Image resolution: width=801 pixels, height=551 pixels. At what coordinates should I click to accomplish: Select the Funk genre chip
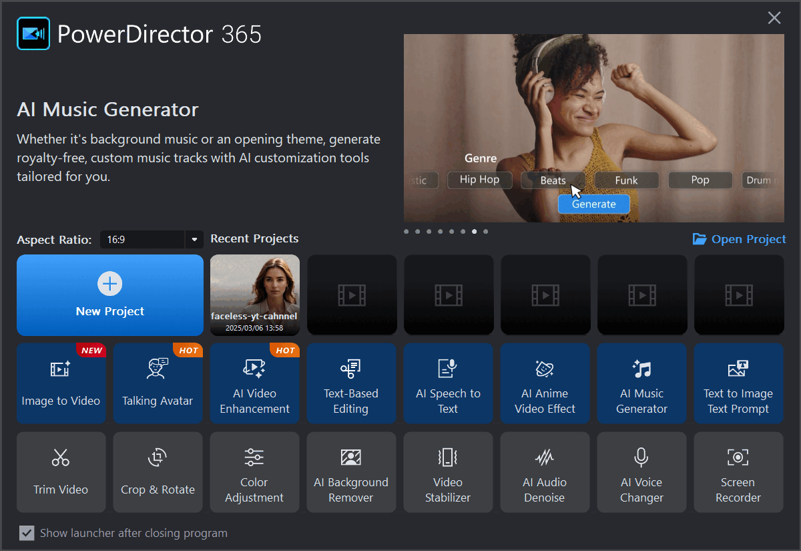click(626, 180)
